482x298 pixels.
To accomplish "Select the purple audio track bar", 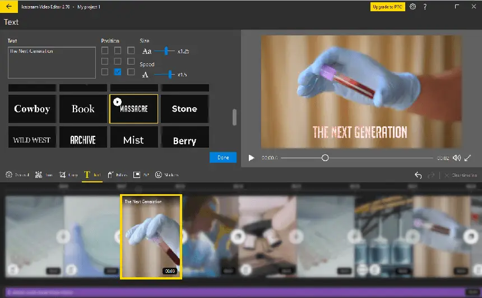I will tap(242, 292).
